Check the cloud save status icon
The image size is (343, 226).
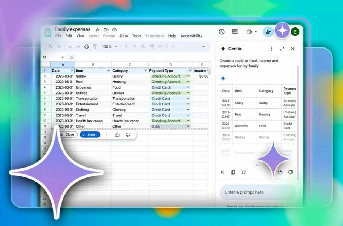click(x=115, y=29)
